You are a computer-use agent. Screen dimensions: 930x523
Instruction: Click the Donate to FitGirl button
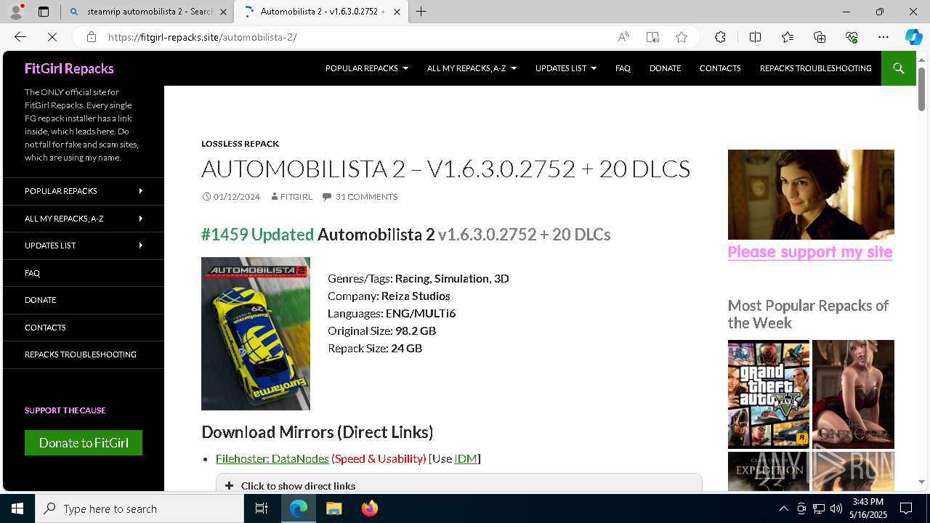click(84, 443)
